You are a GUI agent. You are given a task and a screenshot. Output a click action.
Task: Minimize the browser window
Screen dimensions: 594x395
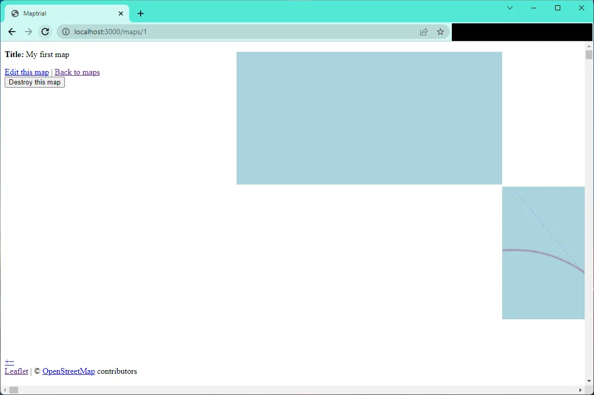click(534, 8)
